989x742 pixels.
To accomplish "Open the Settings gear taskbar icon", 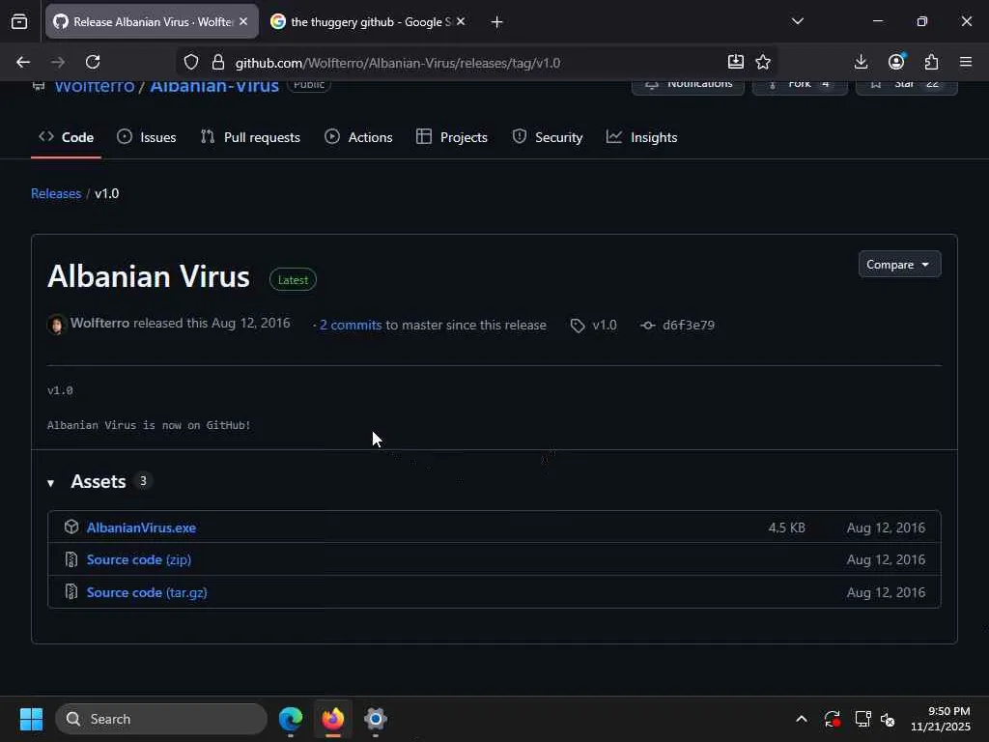I will [x=376, y=719].
